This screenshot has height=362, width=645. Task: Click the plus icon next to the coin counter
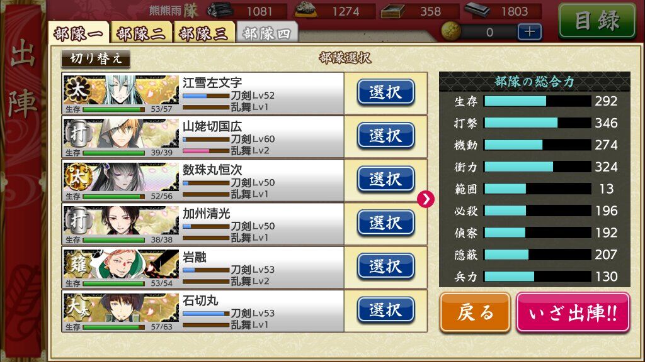pyautogui.click(x=529, y=31)
